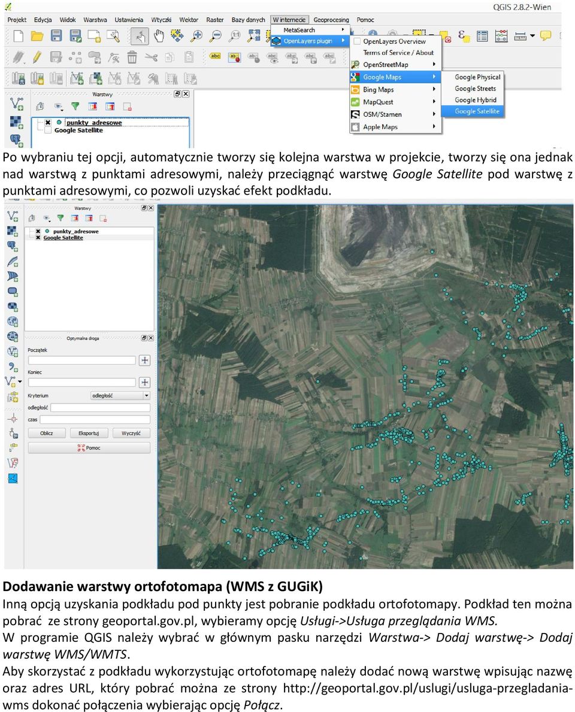Expand the MetaSearch submenu
This screenshot has width=575, height=712.
point(311,30)
